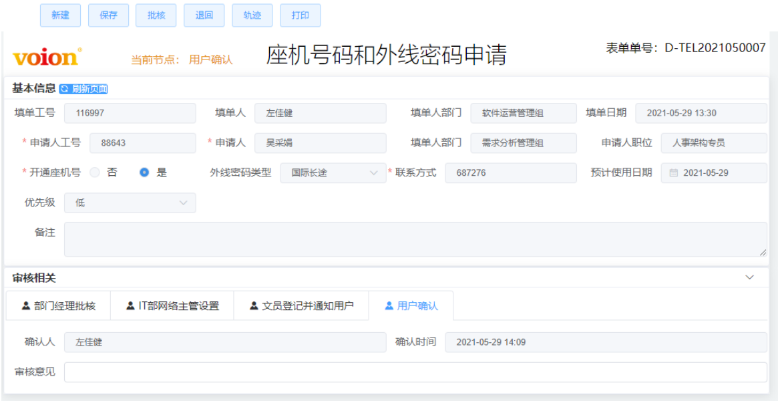
Task: Click the 填单人 field 左佳健
Action: 320,113
